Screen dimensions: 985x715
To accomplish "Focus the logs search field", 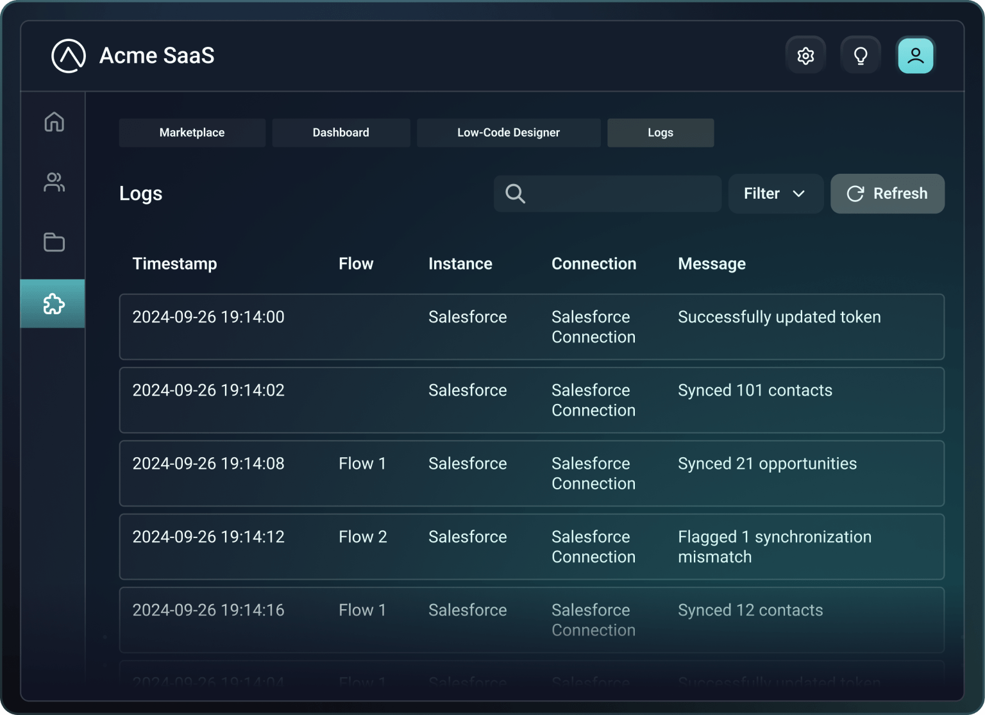I will tap(607, 194).
